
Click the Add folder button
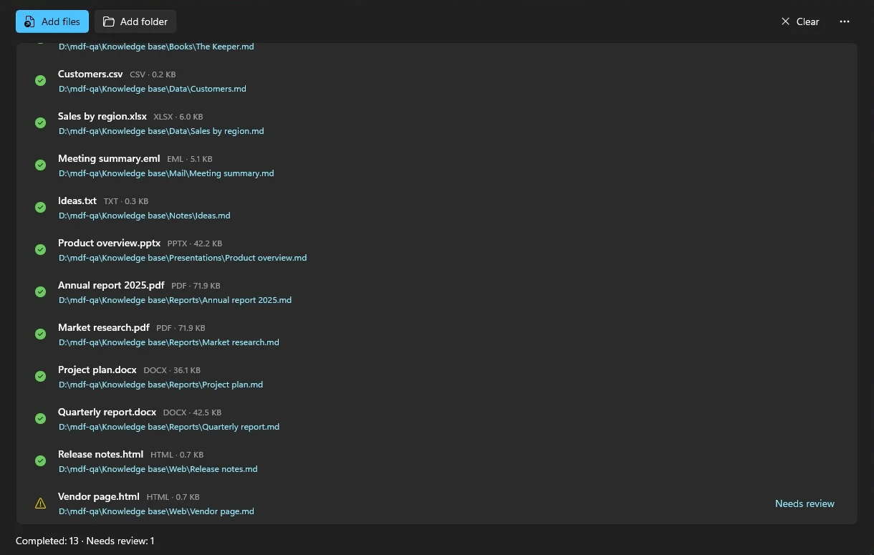(x=135, y=21)
